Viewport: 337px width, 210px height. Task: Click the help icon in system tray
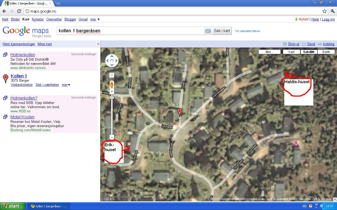pos(311,206)
